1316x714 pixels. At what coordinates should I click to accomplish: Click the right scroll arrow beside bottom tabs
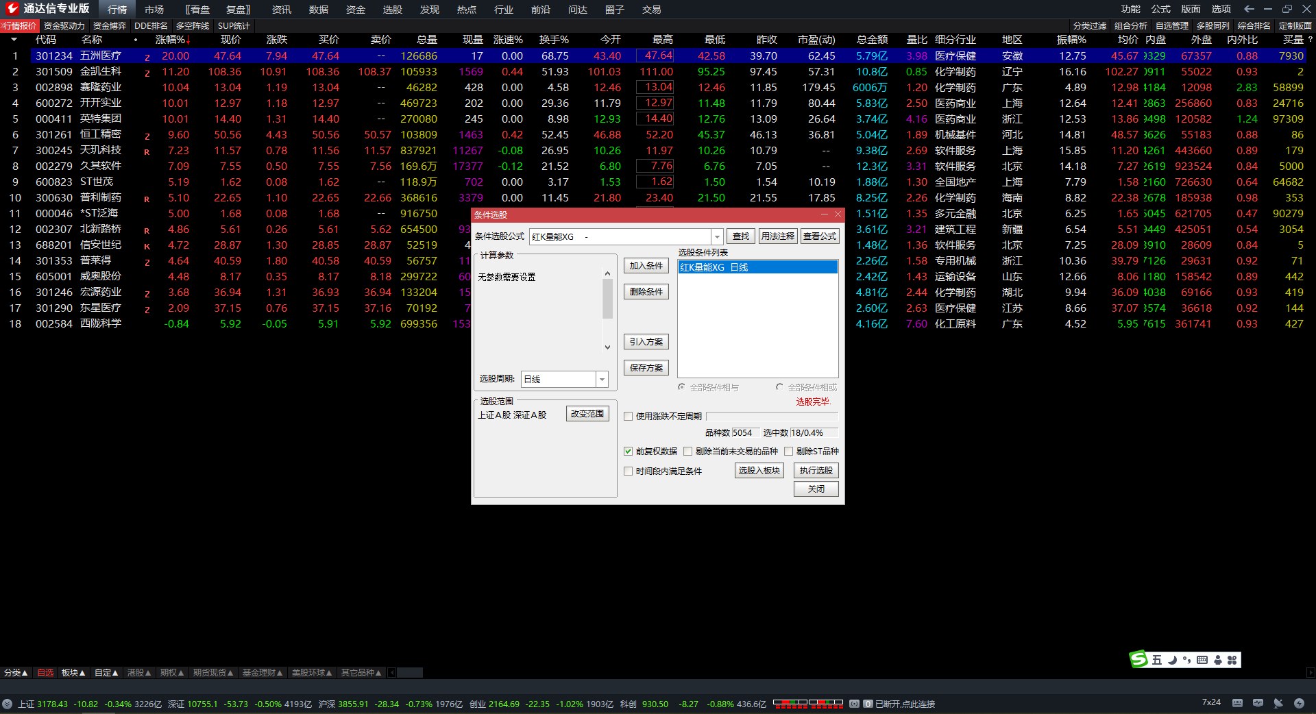click(x=1311, y=673)
